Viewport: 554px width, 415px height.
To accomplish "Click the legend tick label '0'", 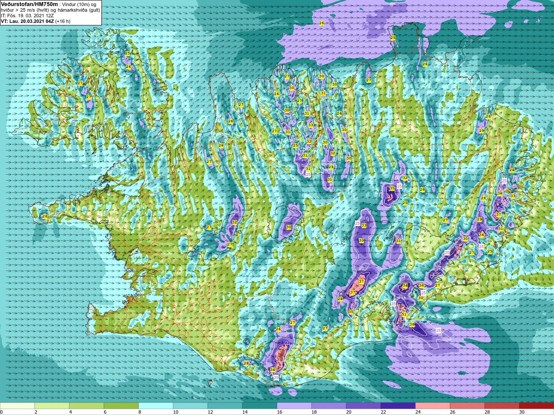I will [1, 412].
